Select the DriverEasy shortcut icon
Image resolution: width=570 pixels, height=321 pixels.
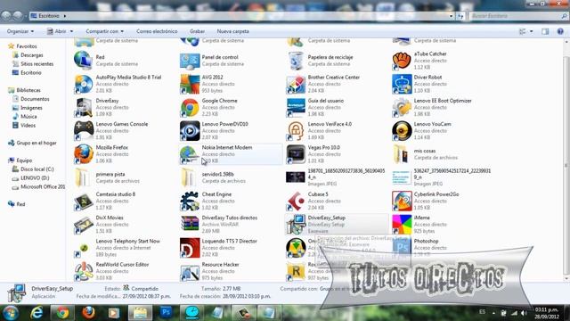click(84, 107)
